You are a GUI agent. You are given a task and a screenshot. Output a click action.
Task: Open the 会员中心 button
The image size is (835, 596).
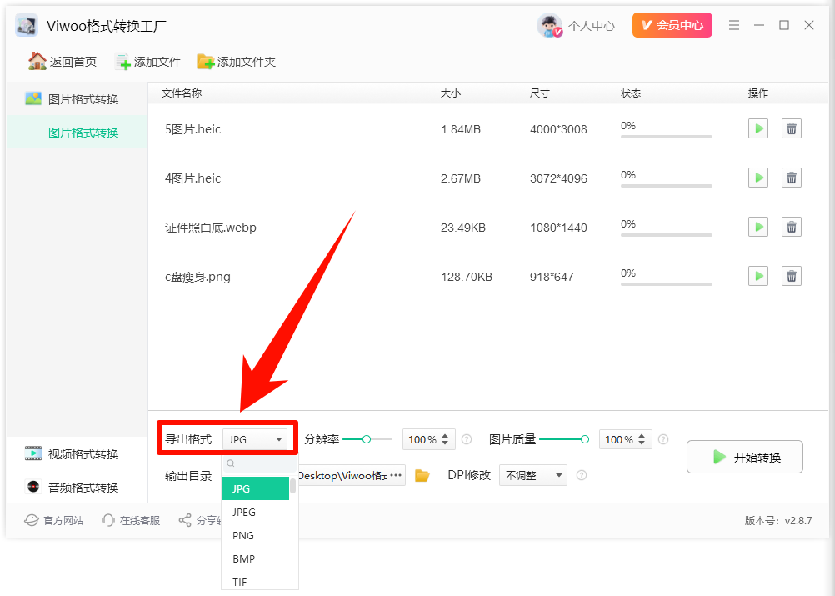point(672,25)
